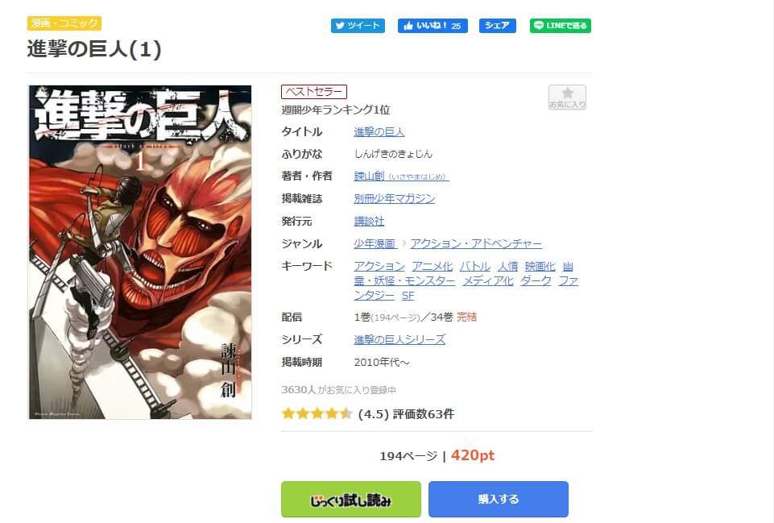
Task: Open publisher 講談社 link
Action: pyautogui.click(x=369, y=222)
